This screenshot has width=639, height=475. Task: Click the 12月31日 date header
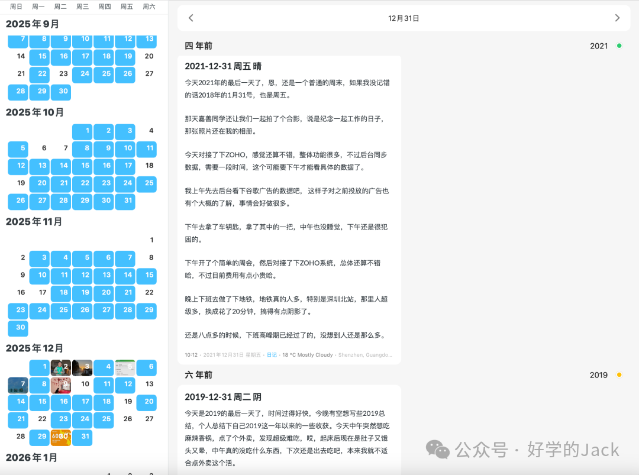(x=404, y=18)
